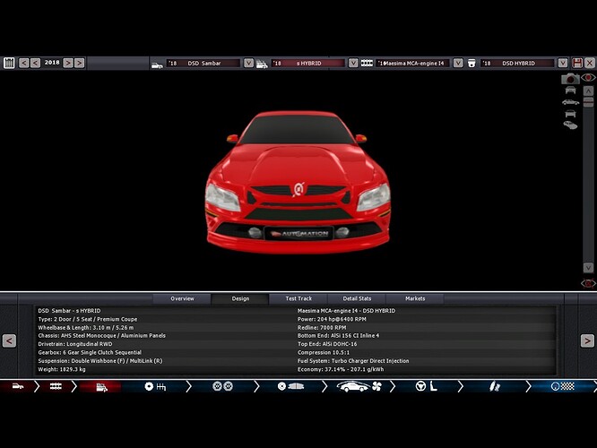This screenshot has width=597, height=448.
Task: Click 'Wheelbase & Length' stat line
Action: click(x=86, y=327)
